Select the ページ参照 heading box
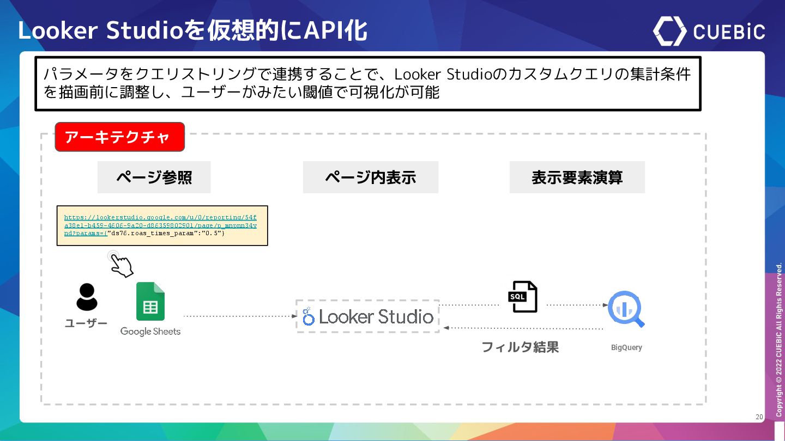Screen dimensions: 785x441 [x=154, y=177]
